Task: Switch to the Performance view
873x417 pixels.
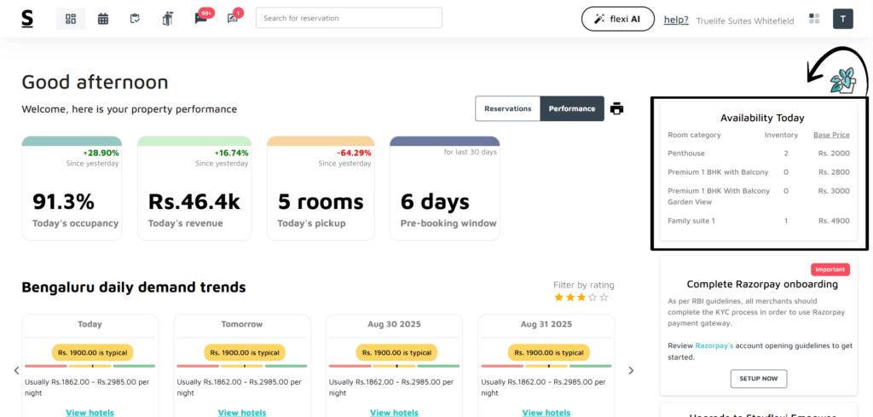Action: click(572, 108)
